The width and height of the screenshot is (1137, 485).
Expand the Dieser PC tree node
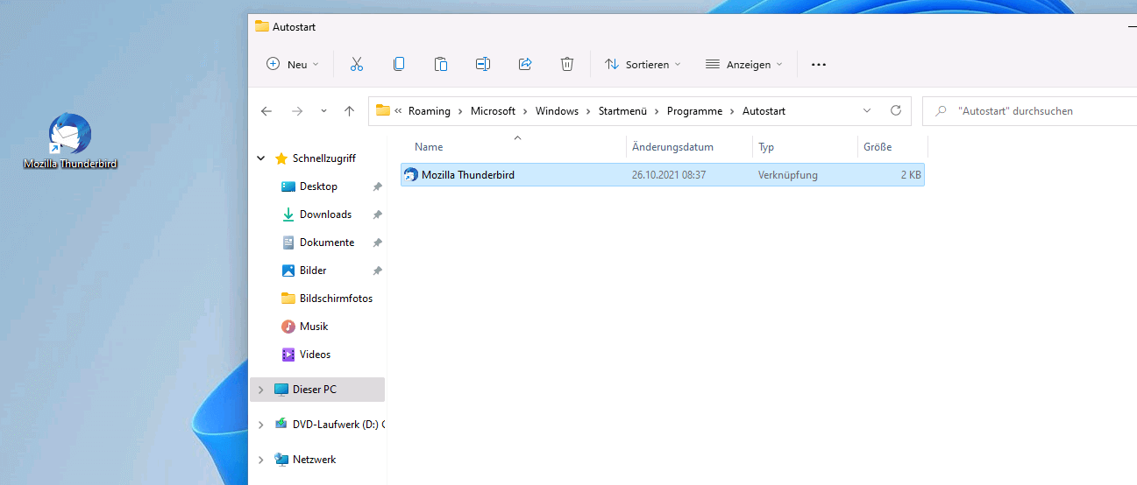click(260, 390)
